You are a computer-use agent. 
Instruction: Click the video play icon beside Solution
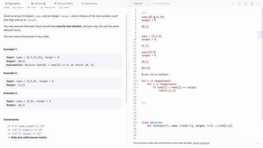pos(44,4)
